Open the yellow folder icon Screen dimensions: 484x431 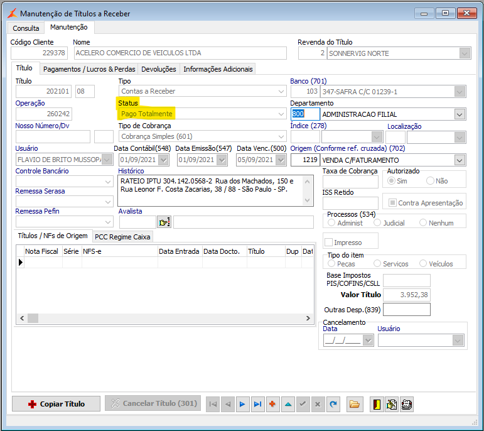(x=355, y=404)
